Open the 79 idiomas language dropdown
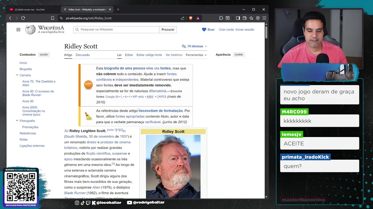373x209 pixels. [x=194, y=46]
